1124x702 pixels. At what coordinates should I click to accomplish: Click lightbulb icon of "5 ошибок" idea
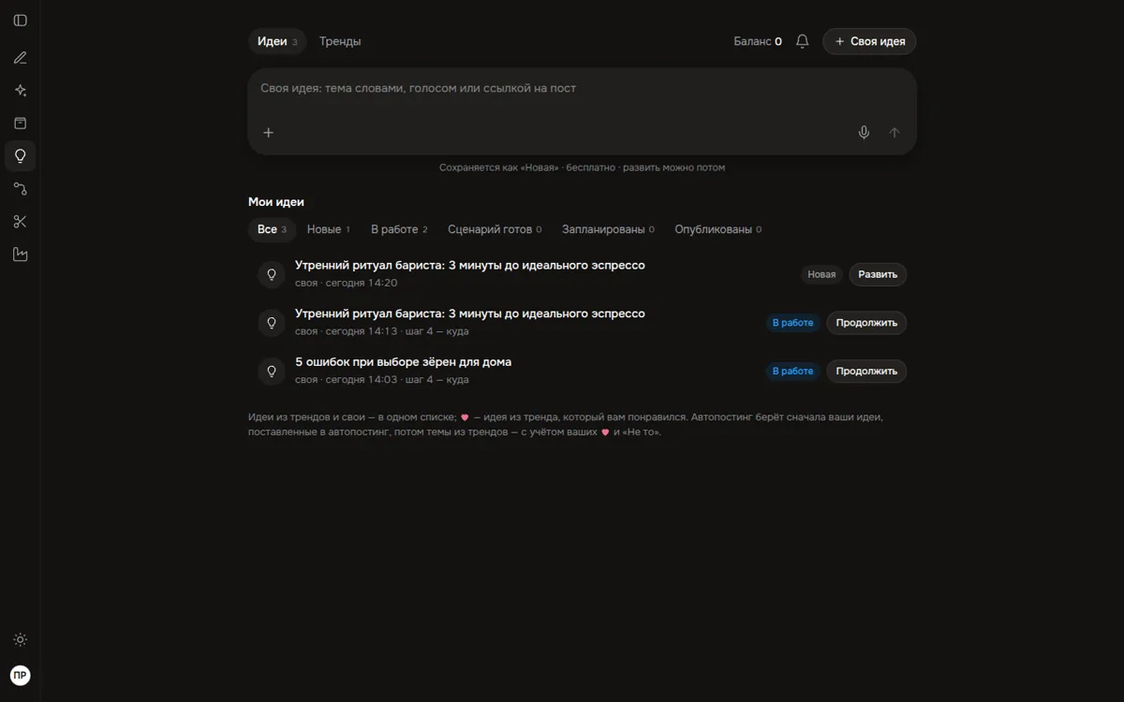tap(272, 372)
